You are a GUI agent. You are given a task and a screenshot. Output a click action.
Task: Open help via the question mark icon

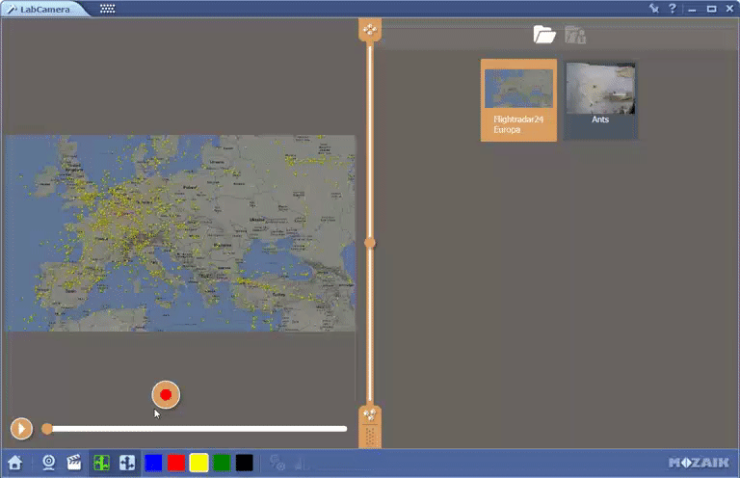point(673,9)
